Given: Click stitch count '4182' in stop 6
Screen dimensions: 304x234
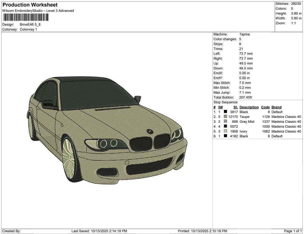Looking at the screenshot, I should 234,136.
